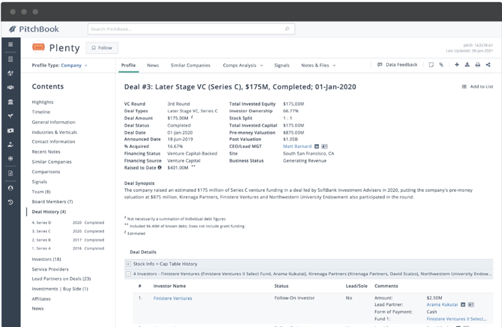Go to Team (8) in Contents

[41, 192]
